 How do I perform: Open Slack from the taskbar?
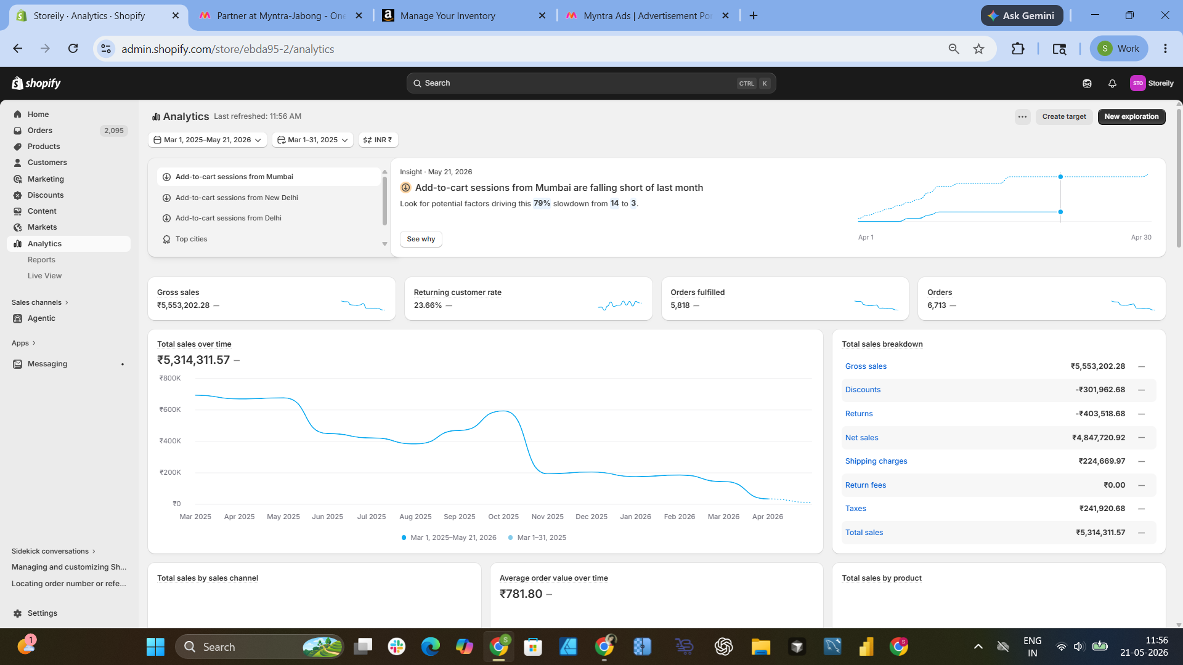(x=396, y=647)
